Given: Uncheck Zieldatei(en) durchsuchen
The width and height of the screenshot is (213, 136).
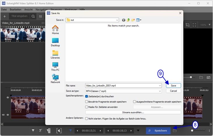Looking at the screenshot, I should [x=87, y=96].
